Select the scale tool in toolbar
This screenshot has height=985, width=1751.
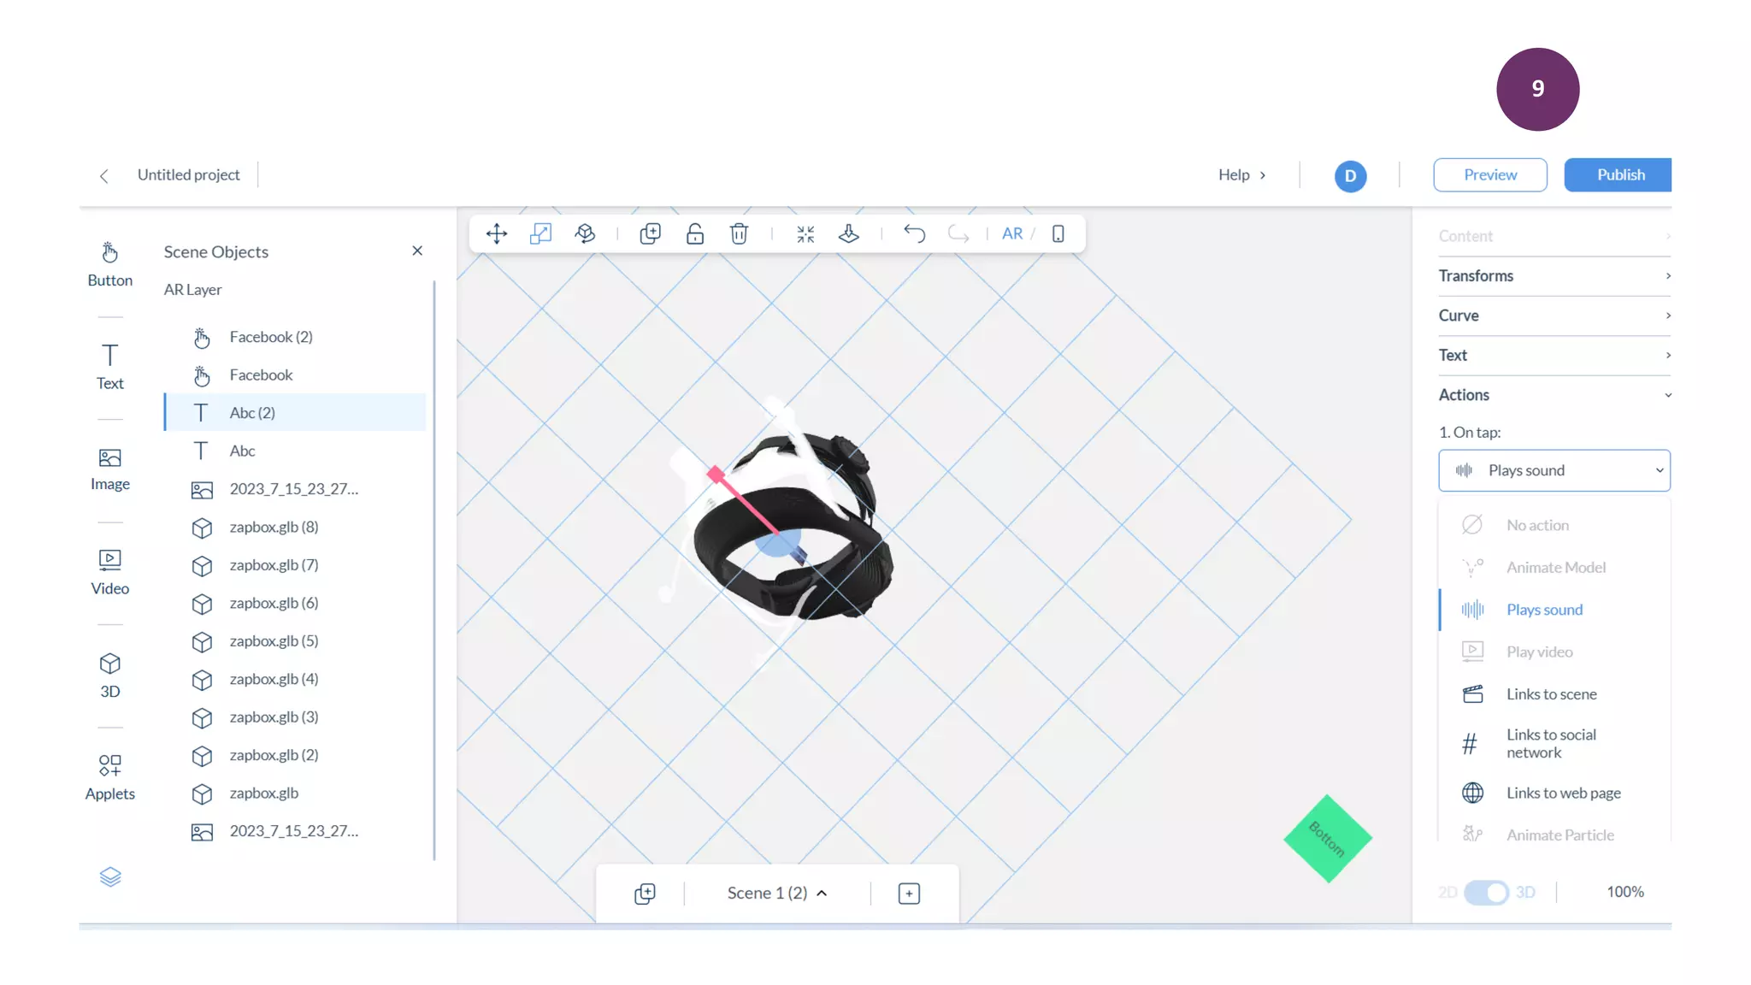point(540,233)
